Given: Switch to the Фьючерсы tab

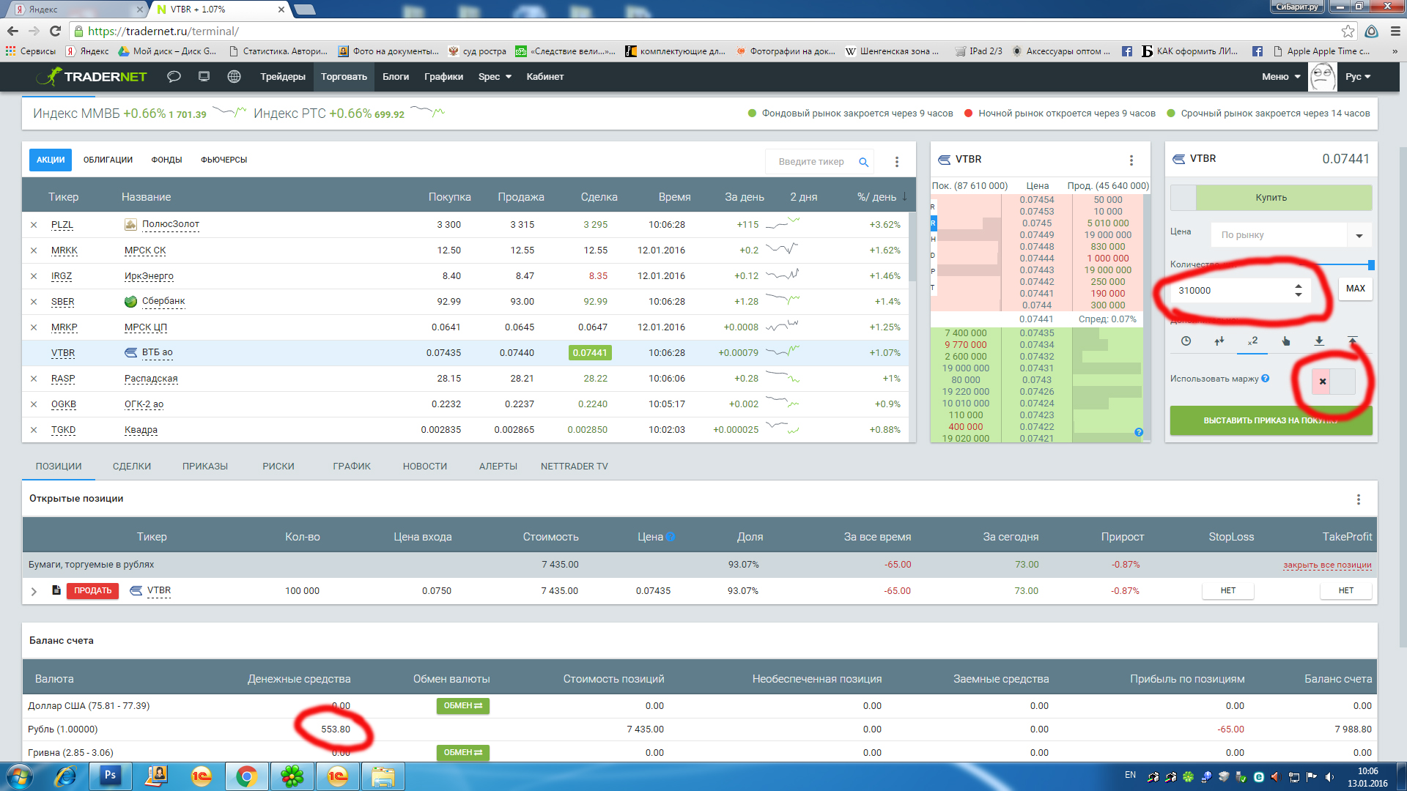Looking at the screenshot, I should click(224, 160).
